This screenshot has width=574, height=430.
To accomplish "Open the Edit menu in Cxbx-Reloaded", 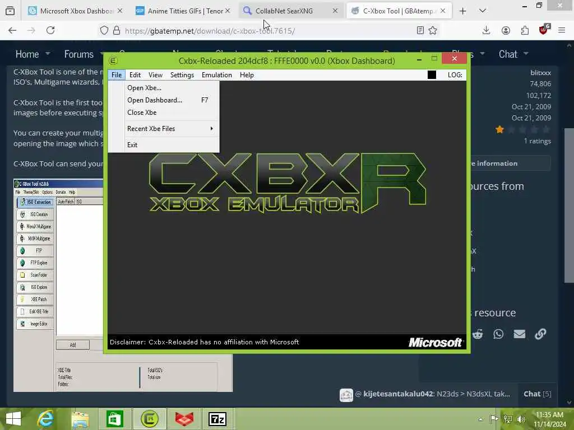I will tap(135, 75).
